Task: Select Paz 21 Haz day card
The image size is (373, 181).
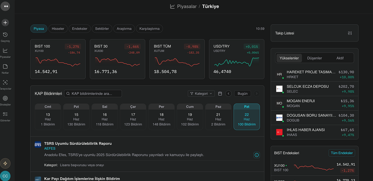Action: [x=218, y=117]
